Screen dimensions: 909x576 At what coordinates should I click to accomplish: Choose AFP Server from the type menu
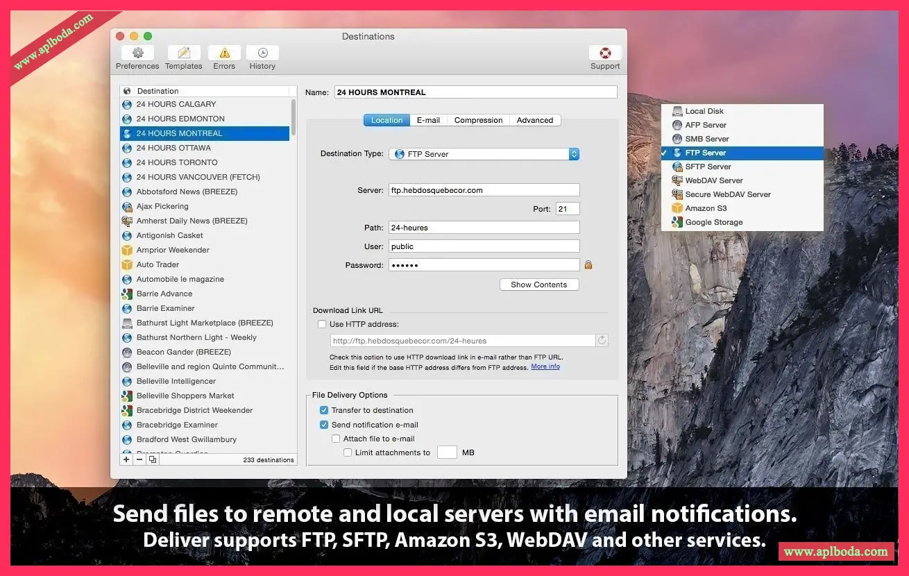pos(742,125)
